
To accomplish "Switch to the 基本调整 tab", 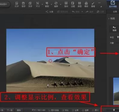I will (x=113, y=4).
